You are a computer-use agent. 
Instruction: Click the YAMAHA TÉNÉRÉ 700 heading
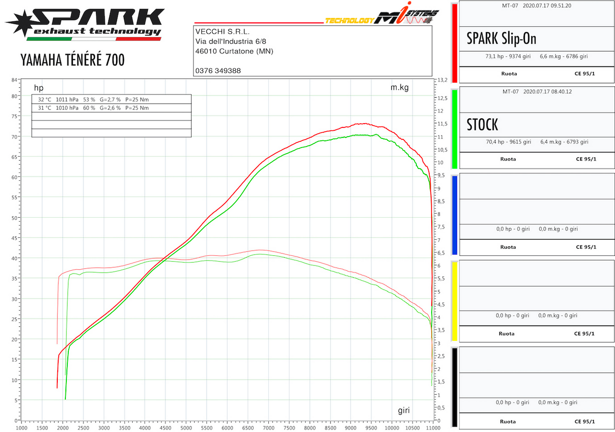click(x=73, y=60)
